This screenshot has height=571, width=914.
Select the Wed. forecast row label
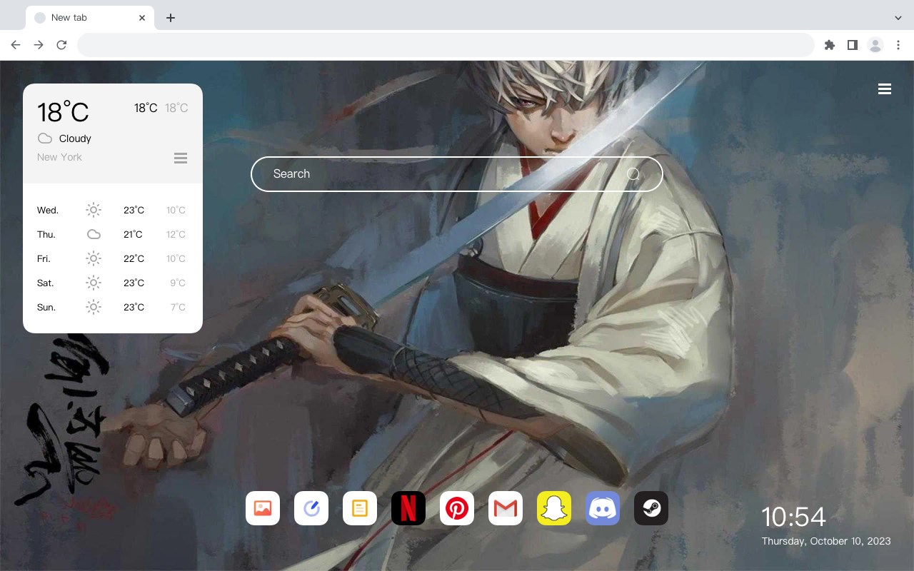48,210
